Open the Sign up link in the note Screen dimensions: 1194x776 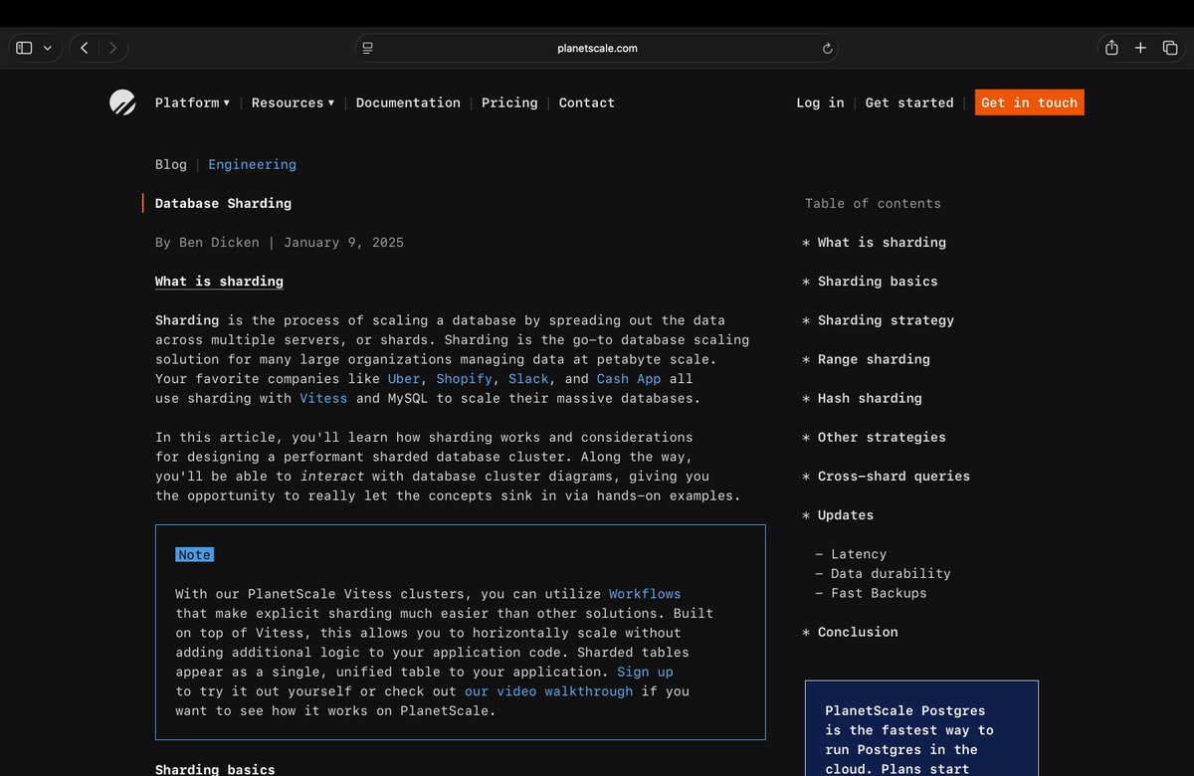[x=645, y=672]
